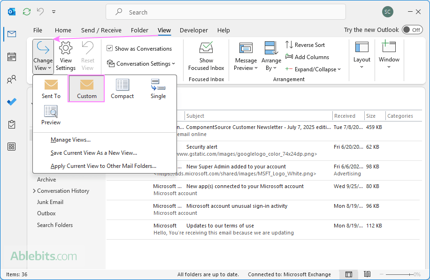Click Reverse Sort
430x280 pixels.
coord(305,45)
